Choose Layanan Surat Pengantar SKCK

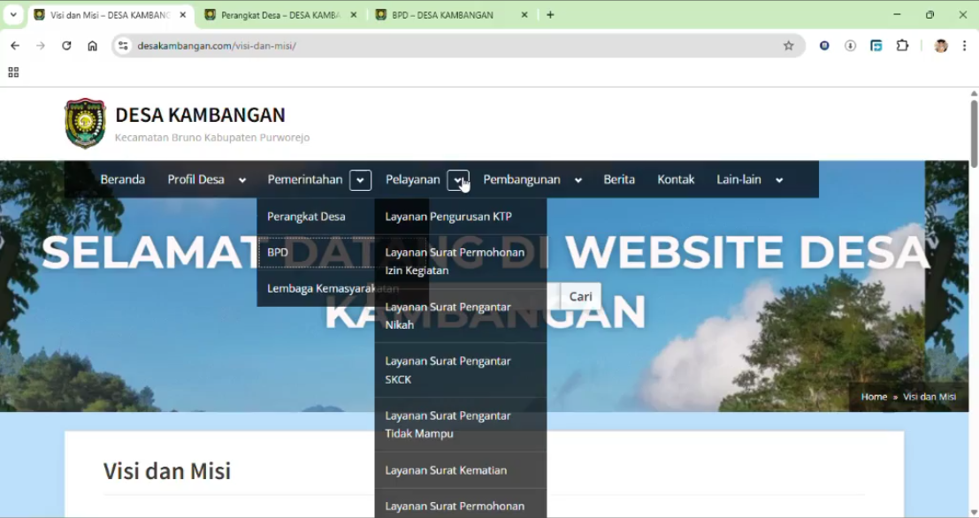pos(448,370)
